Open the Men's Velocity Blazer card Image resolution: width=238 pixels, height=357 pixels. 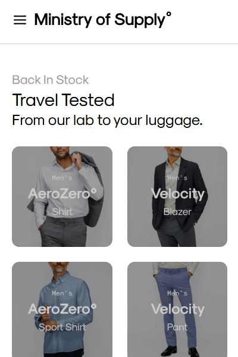177,196
